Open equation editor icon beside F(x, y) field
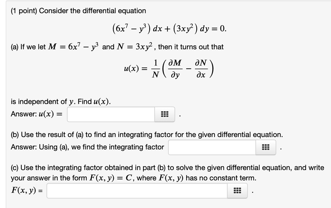 (237, 191)
